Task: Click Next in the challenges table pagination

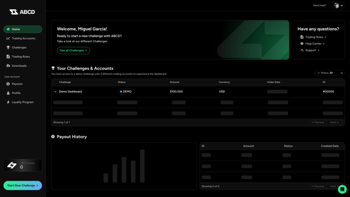Action: click(x=334, y=122)
